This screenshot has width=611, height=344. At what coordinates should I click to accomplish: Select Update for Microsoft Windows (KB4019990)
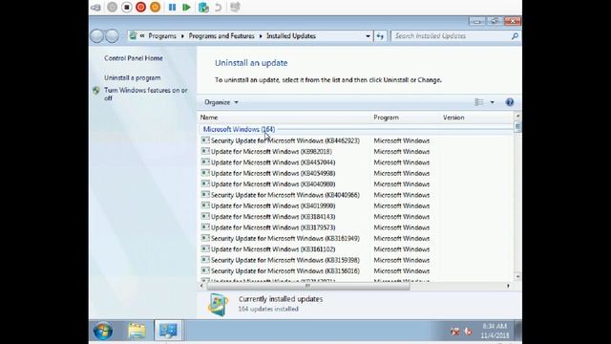point(273,206)
